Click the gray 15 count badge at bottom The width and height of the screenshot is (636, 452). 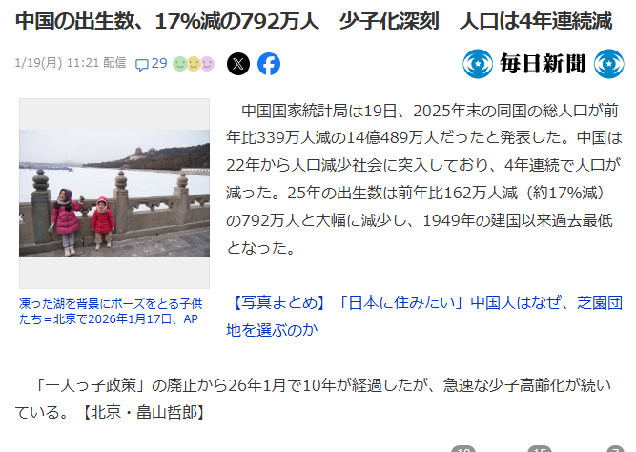540,449
